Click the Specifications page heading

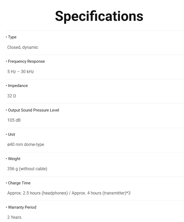pyautogui.click(x=99, y=16)
